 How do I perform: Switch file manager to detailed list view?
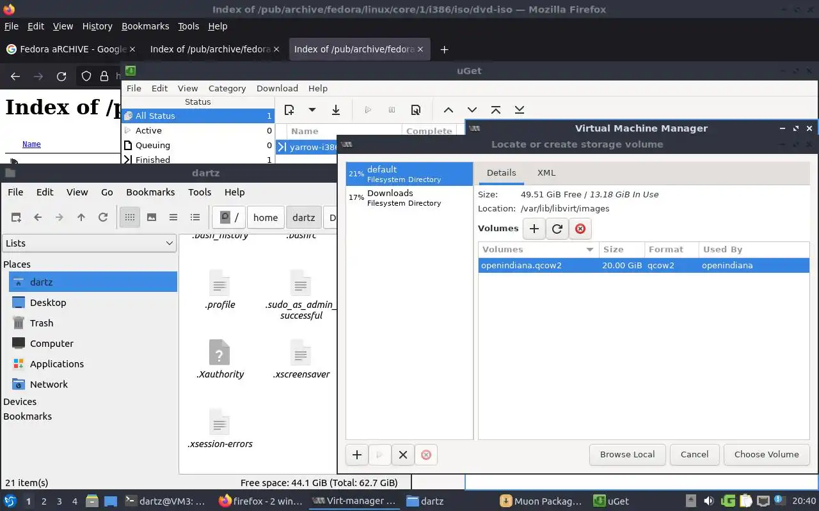click(x=195, y=217)
